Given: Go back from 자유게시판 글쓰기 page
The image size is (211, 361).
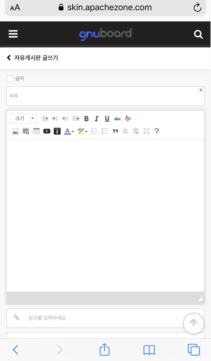Looking at the screenshot, I should point(9,58).
